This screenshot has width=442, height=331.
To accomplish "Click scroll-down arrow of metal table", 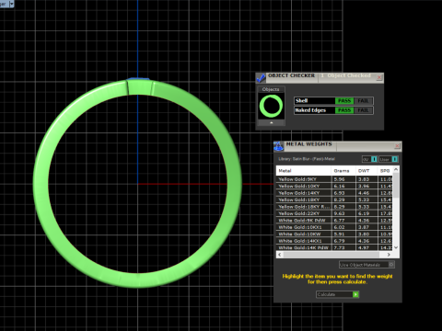I will click(396, 247).
